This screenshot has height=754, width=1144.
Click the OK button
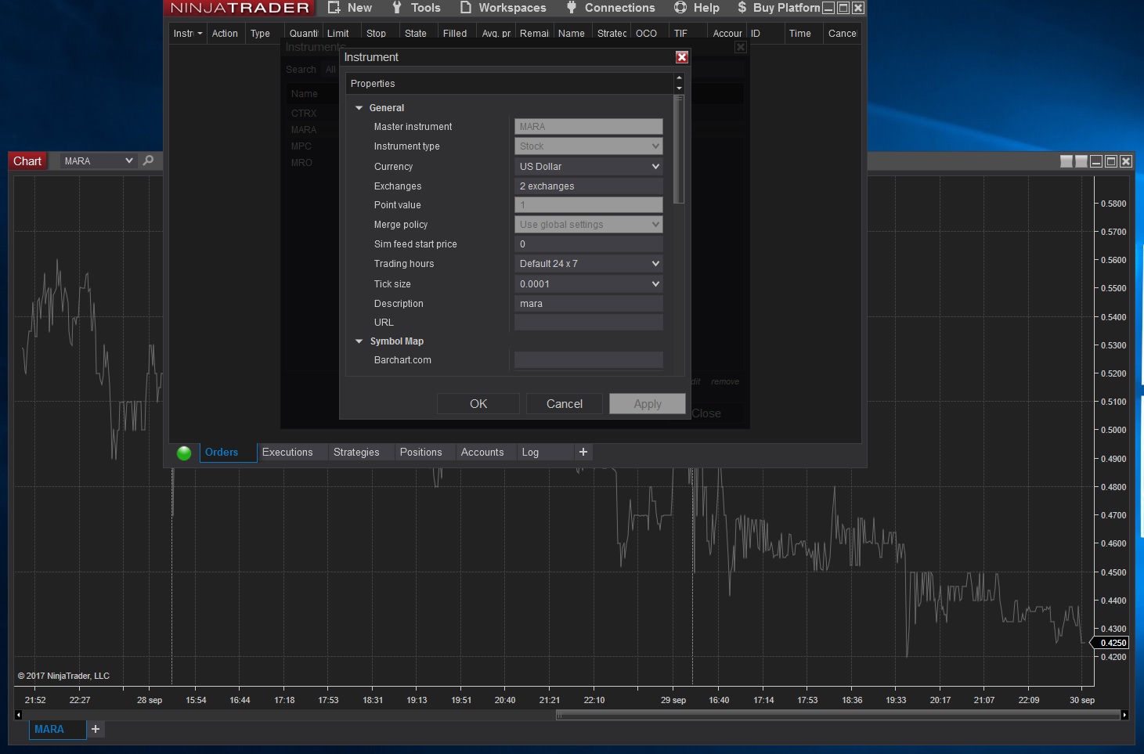478,404
